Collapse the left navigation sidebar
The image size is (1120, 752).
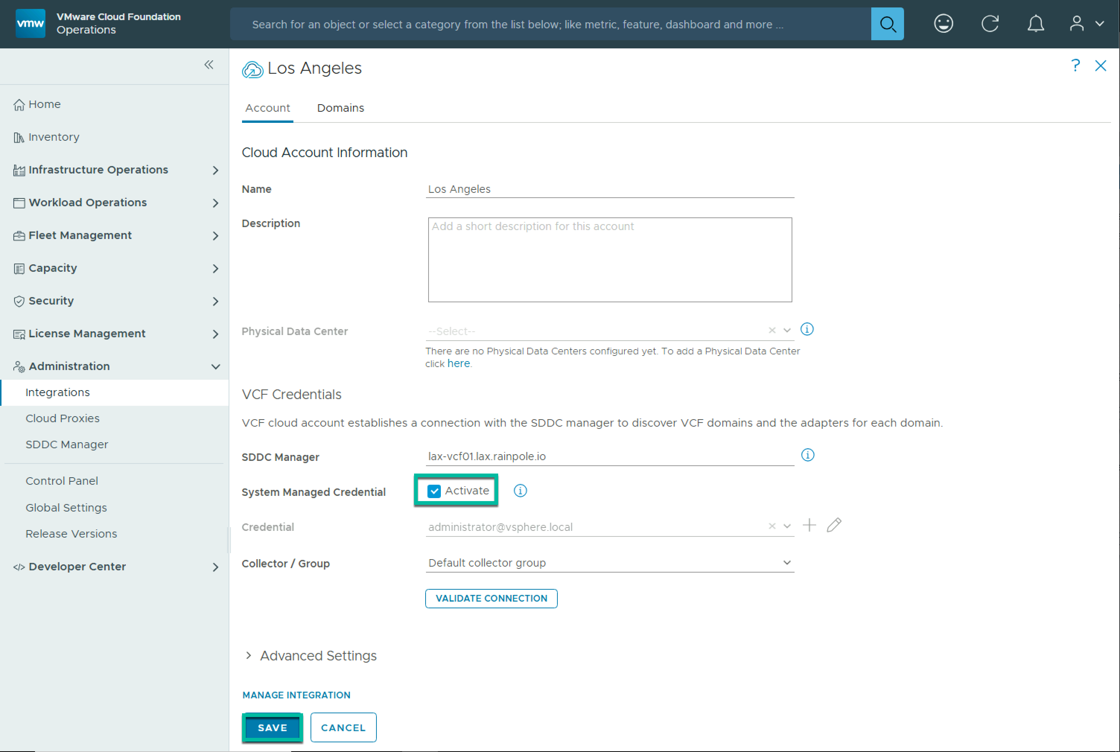point(209,65)
